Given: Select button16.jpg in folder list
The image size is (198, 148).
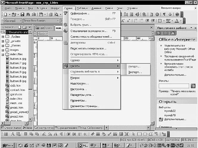Looking at the screenshot, I should click(18, 59).
